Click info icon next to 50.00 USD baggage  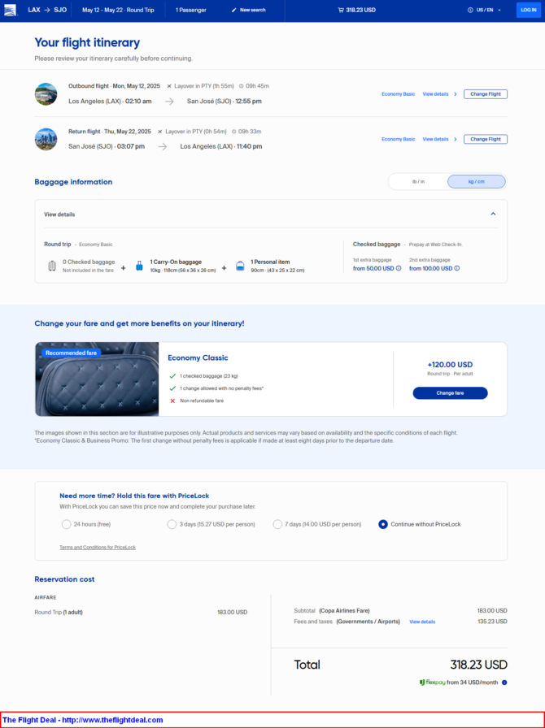pos(399,268)
